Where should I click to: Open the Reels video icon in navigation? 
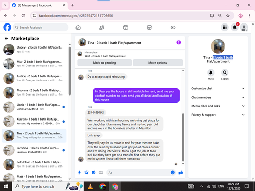[125, 27]
